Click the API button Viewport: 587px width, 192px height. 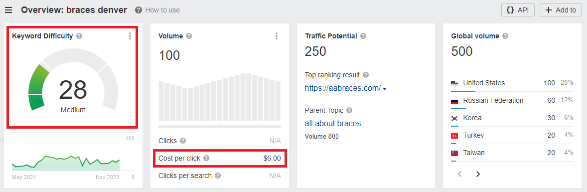[x=518, y=10]
